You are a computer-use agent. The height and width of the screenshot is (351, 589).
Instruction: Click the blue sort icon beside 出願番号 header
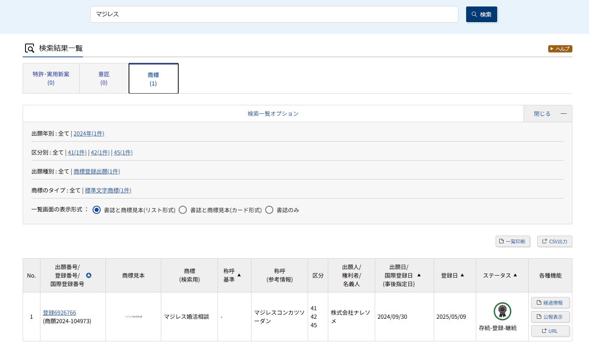tap(89, 275)
